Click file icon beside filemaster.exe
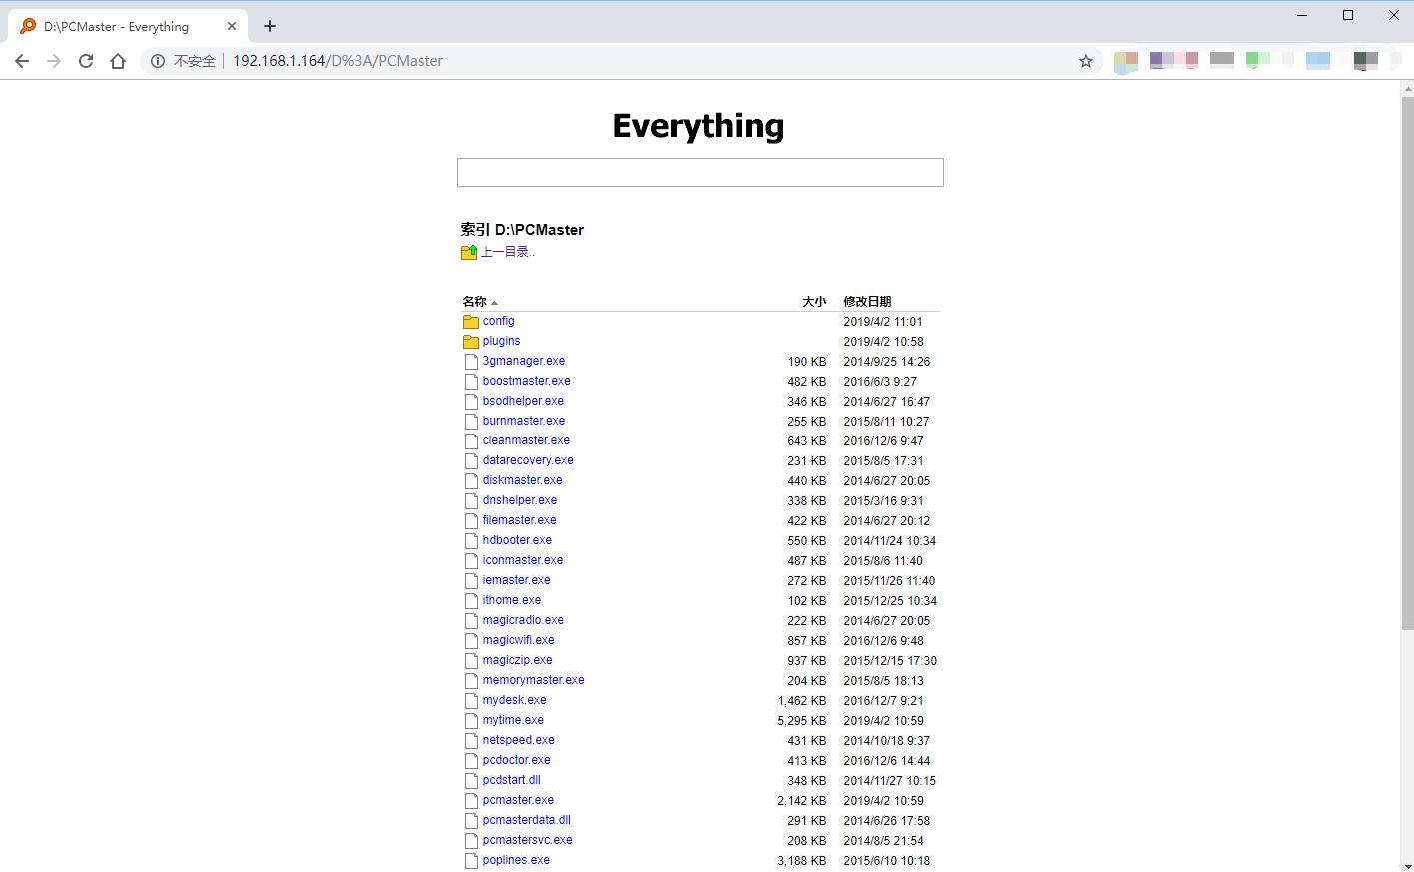The width and height of the screenshot is (1414, 872). point(471,520)
